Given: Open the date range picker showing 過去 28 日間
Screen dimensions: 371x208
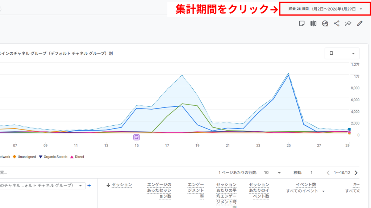Looking at the screenshot, I should tap(325, 9).
